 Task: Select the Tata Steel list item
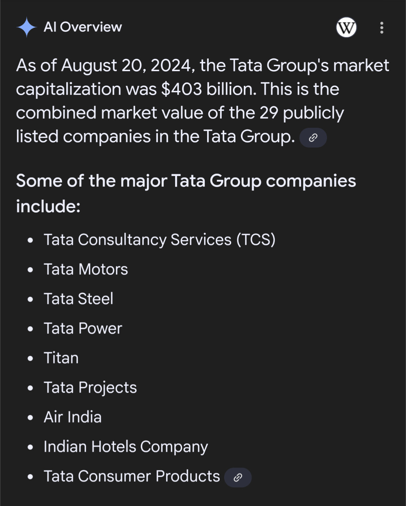click(x=78, y=299)
